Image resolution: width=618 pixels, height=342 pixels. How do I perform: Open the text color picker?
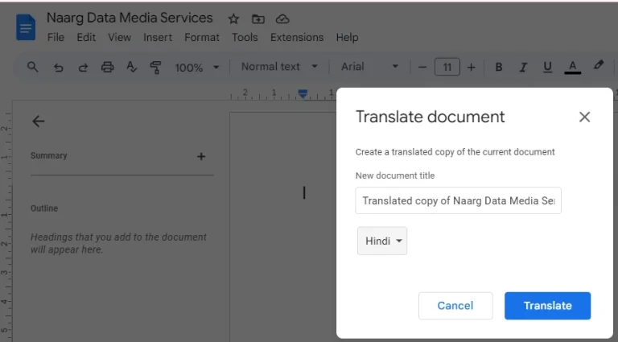tap(573, 68)
